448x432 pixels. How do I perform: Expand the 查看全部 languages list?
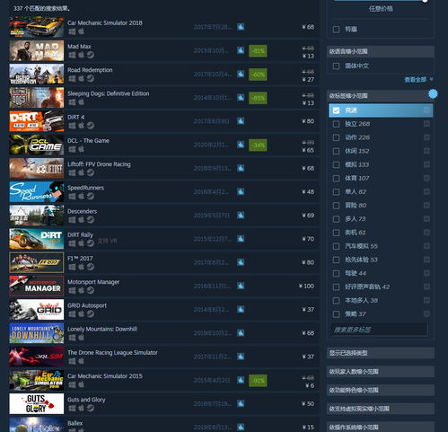418,80
